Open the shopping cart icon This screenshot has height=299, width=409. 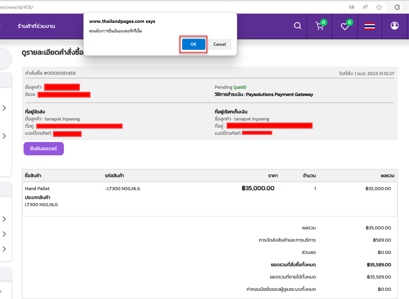click(x=319, y=26)
